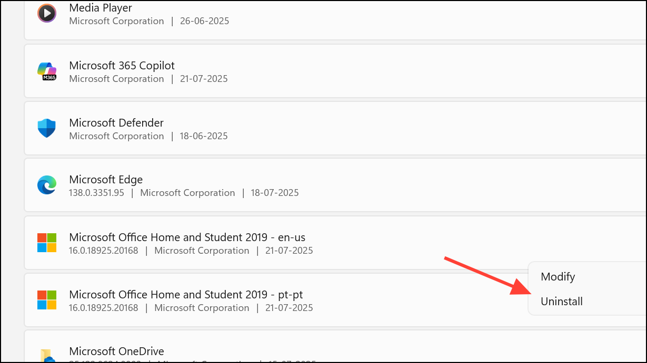The width and height of the screenshot is (647, 363).
Task: Click the Office 2019 en-us logo icon
Action: [x=47, y=243]
